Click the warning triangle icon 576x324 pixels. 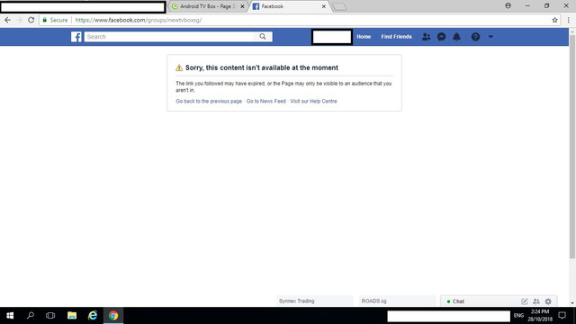[179, 68]
